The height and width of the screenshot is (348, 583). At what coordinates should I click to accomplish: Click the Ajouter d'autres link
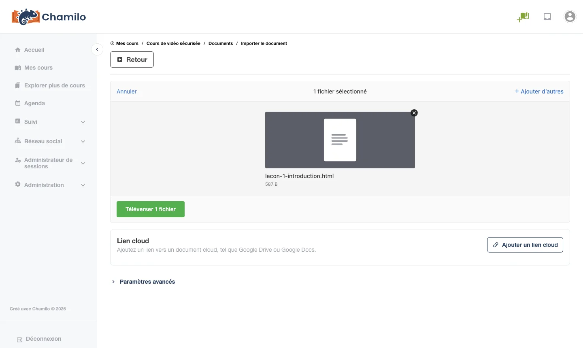539,91
